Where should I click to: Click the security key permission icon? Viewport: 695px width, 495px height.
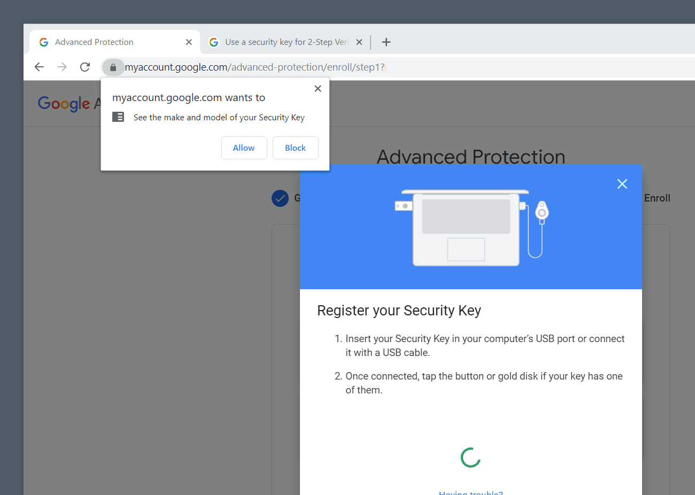tap(118, 117)
